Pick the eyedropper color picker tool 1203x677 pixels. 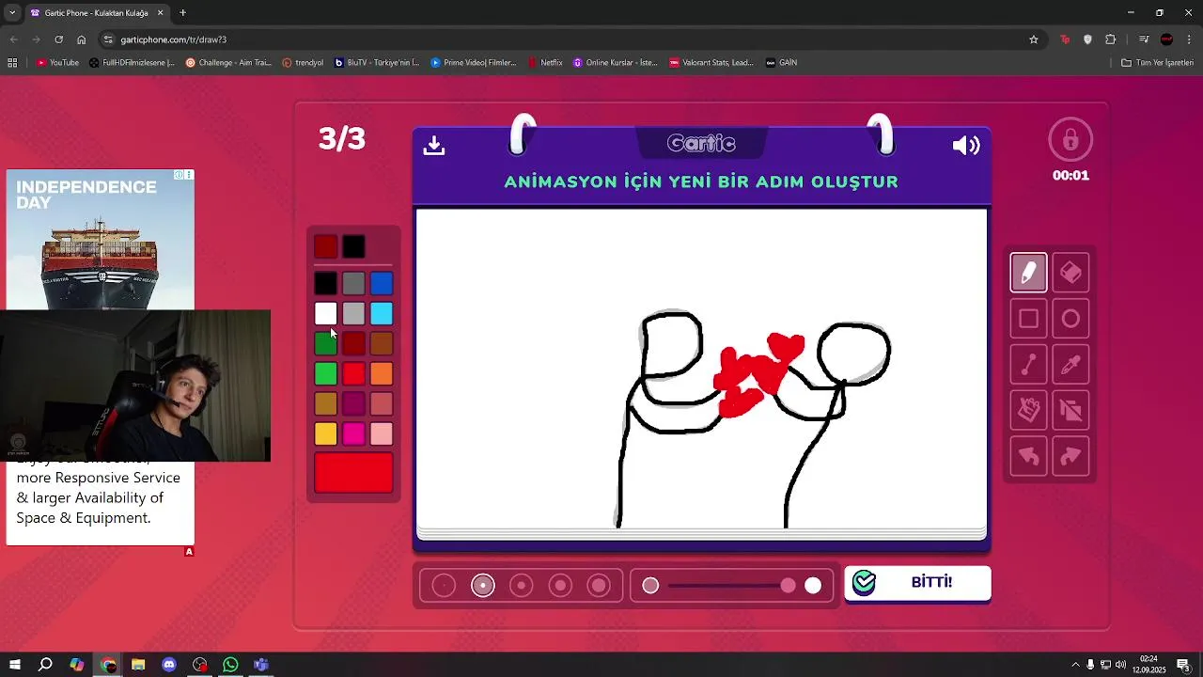[1070, 365]
